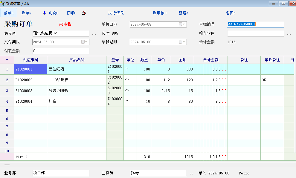Go to previous order with 前单
296x178 pixels.
(x=9, y=13)
